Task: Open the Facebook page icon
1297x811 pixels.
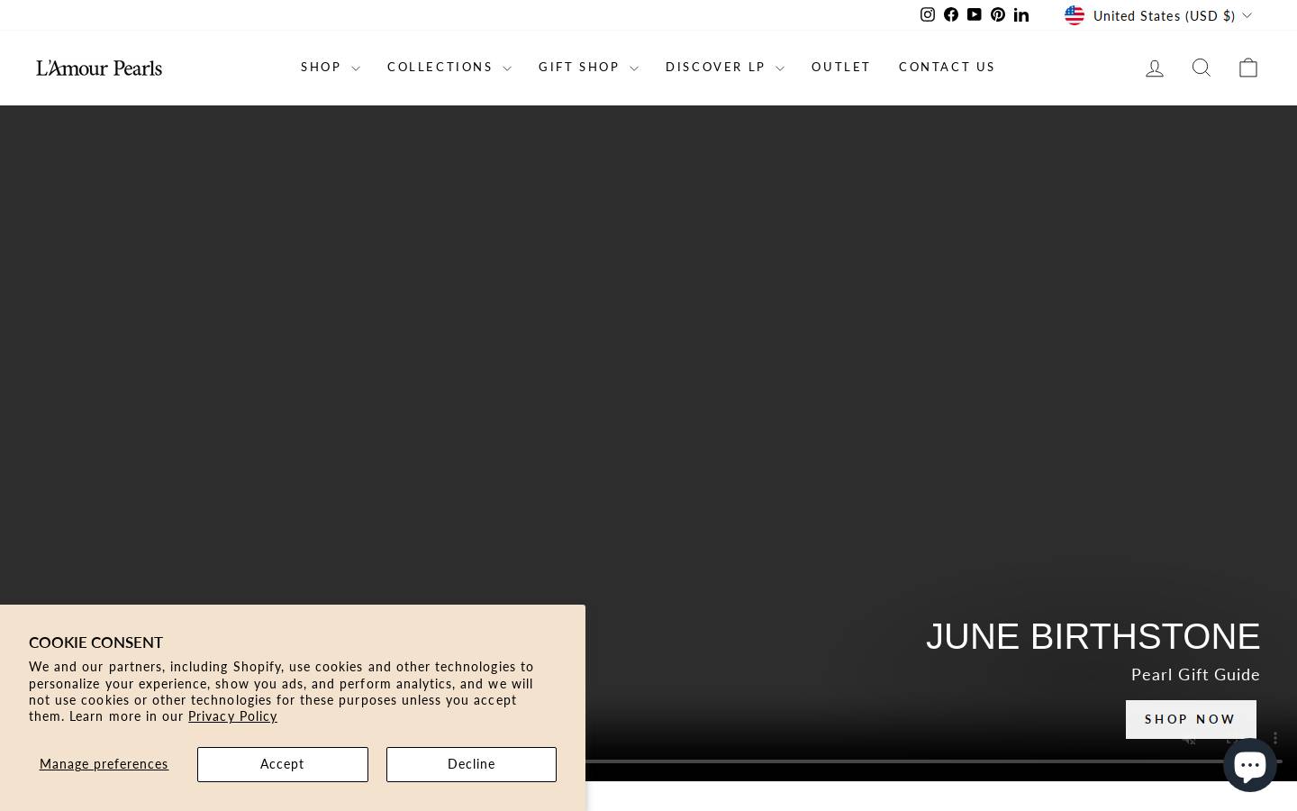Action: [951, 14]
